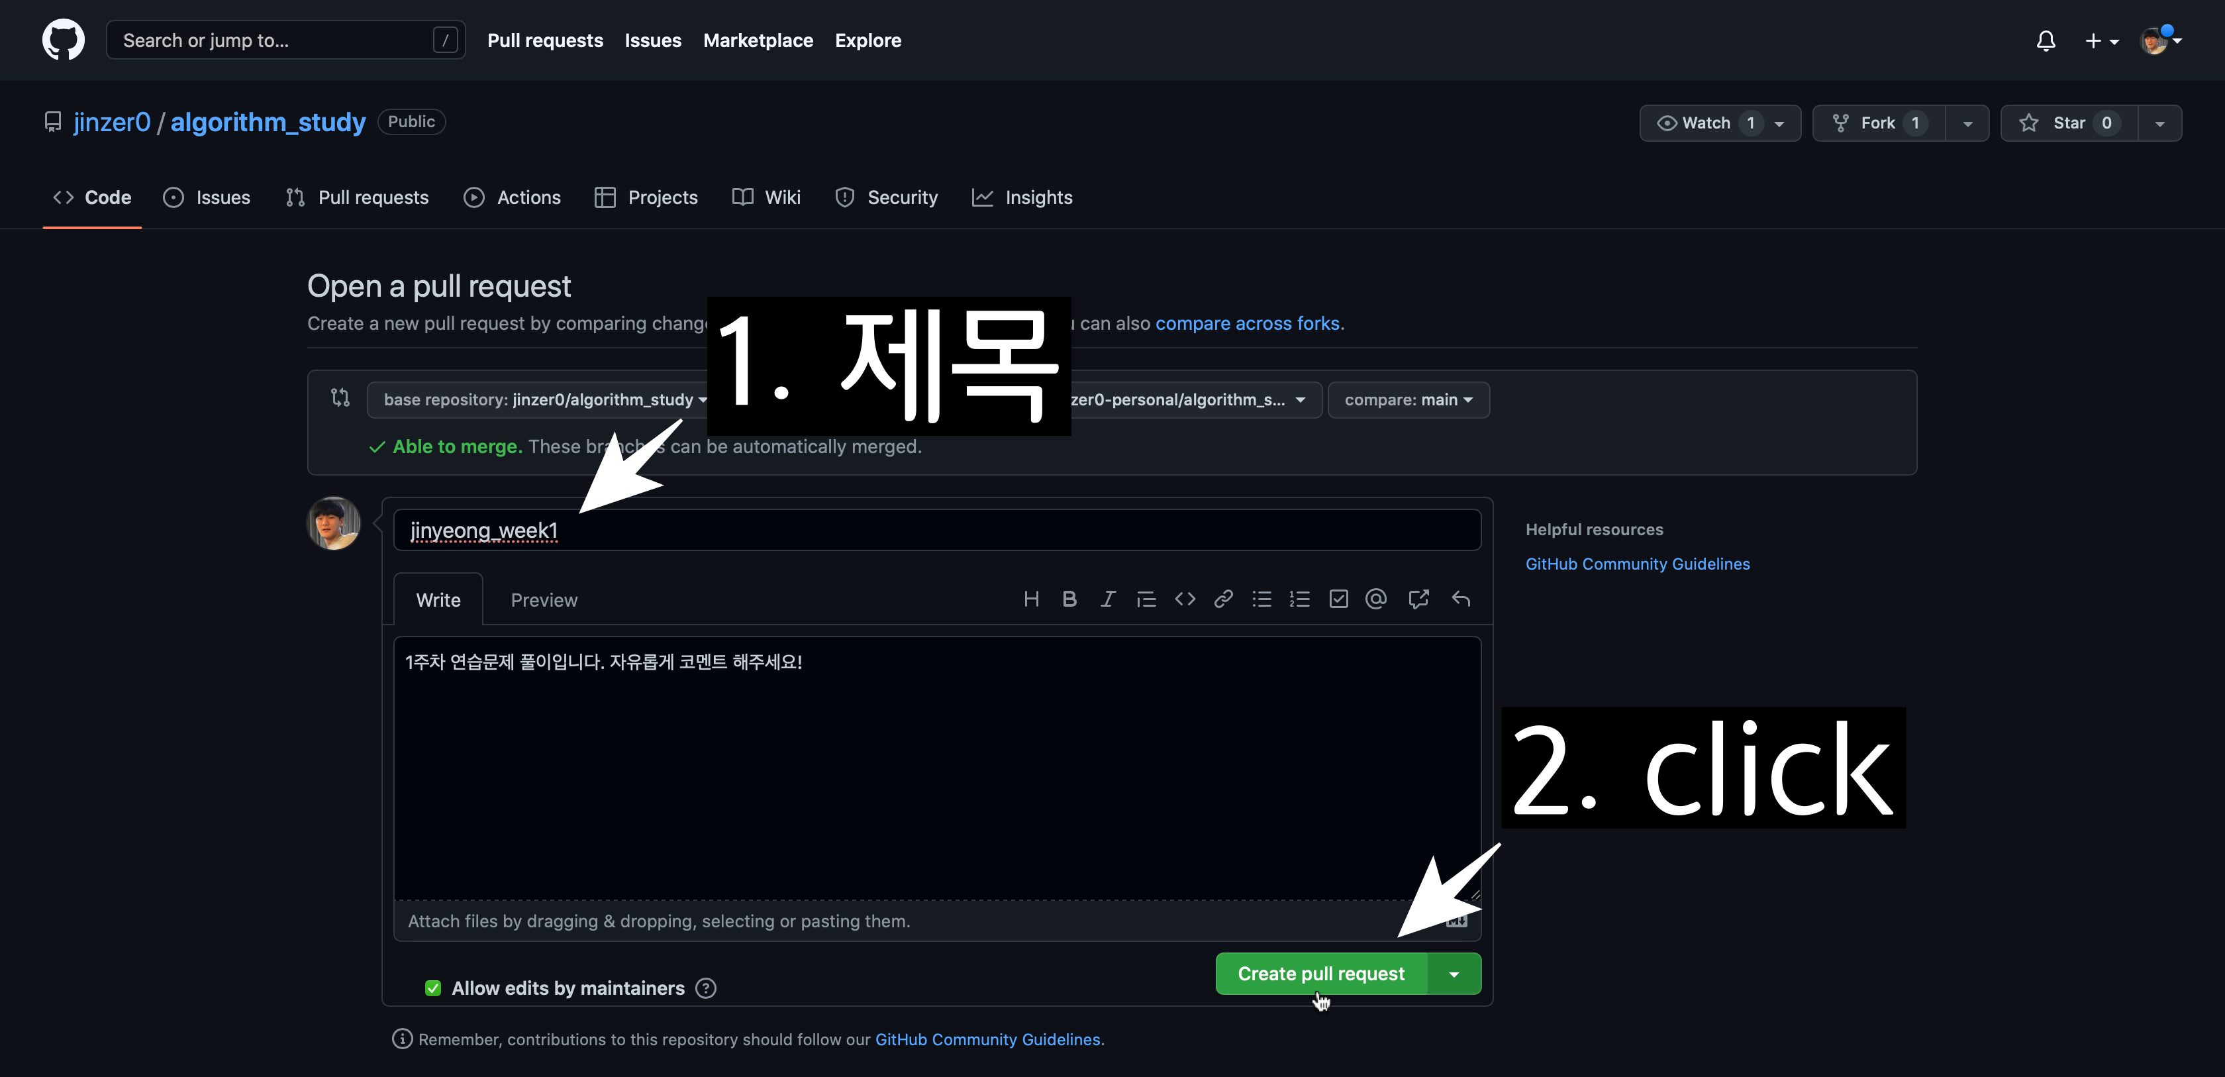The height and width of the screenshot is (1077, 2225).
Task: Click the heading format icon in the editor toolbar
Action: [1030, 599]
